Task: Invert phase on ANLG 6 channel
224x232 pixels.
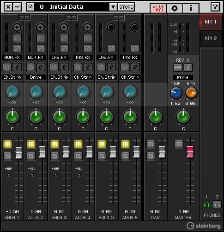Action: 135,48
